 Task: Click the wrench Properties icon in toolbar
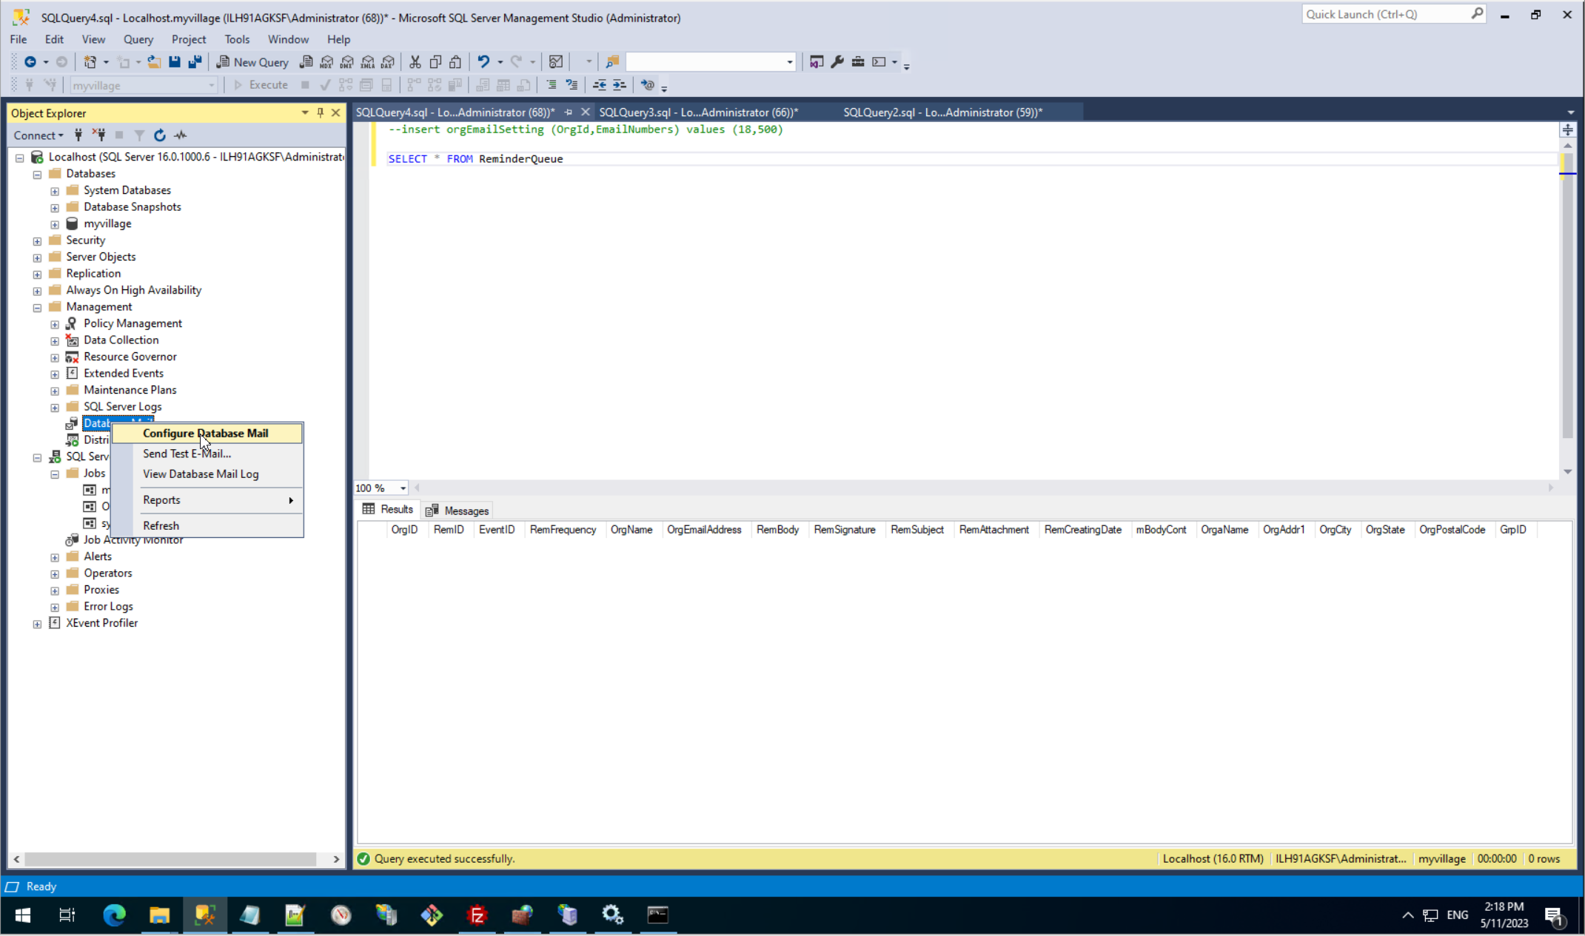[x=837, y=62]
